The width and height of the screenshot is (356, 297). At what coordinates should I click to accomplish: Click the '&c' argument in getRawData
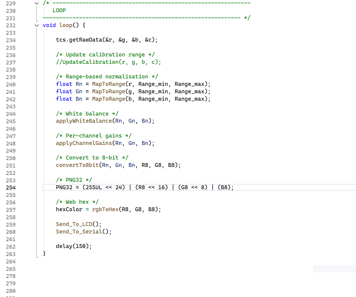tap(148, 40)
